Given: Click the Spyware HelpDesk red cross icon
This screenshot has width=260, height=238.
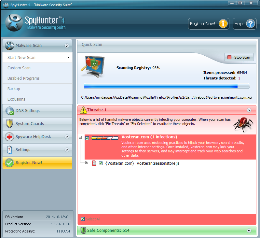Looking at the screenshot, I should tap(10, 137).
